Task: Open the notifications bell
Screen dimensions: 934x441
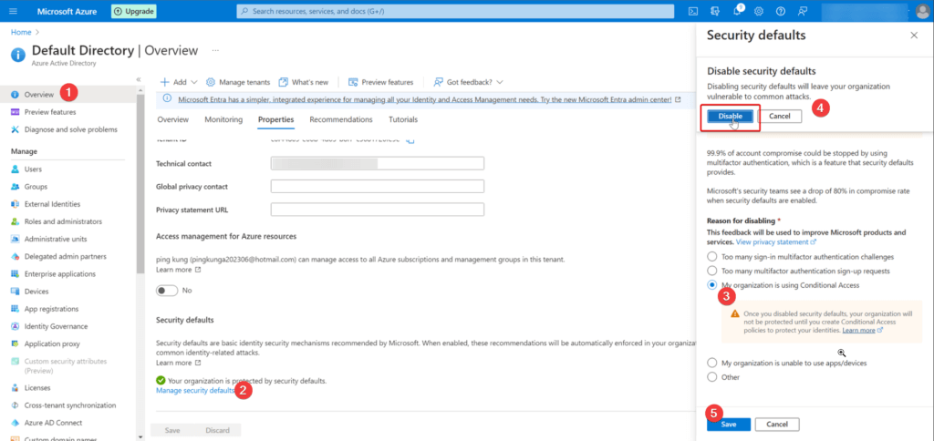Action: [737, 11]
